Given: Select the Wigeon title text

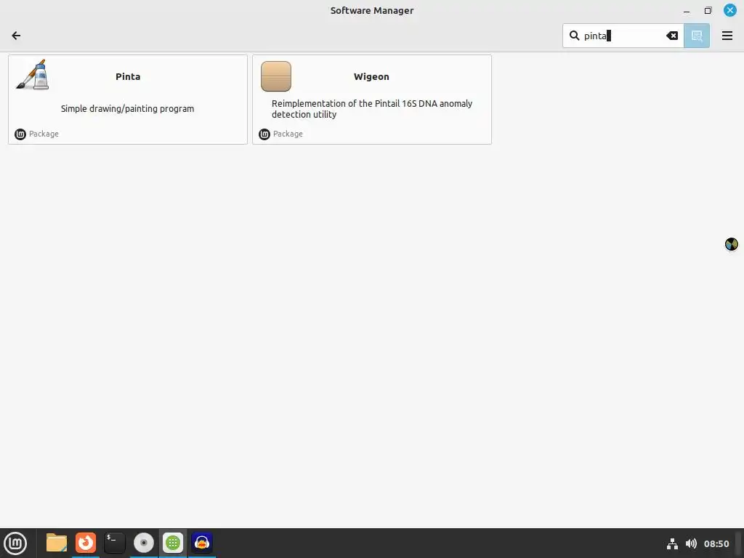Looking at the screenshot, I should tap(371, 76).
